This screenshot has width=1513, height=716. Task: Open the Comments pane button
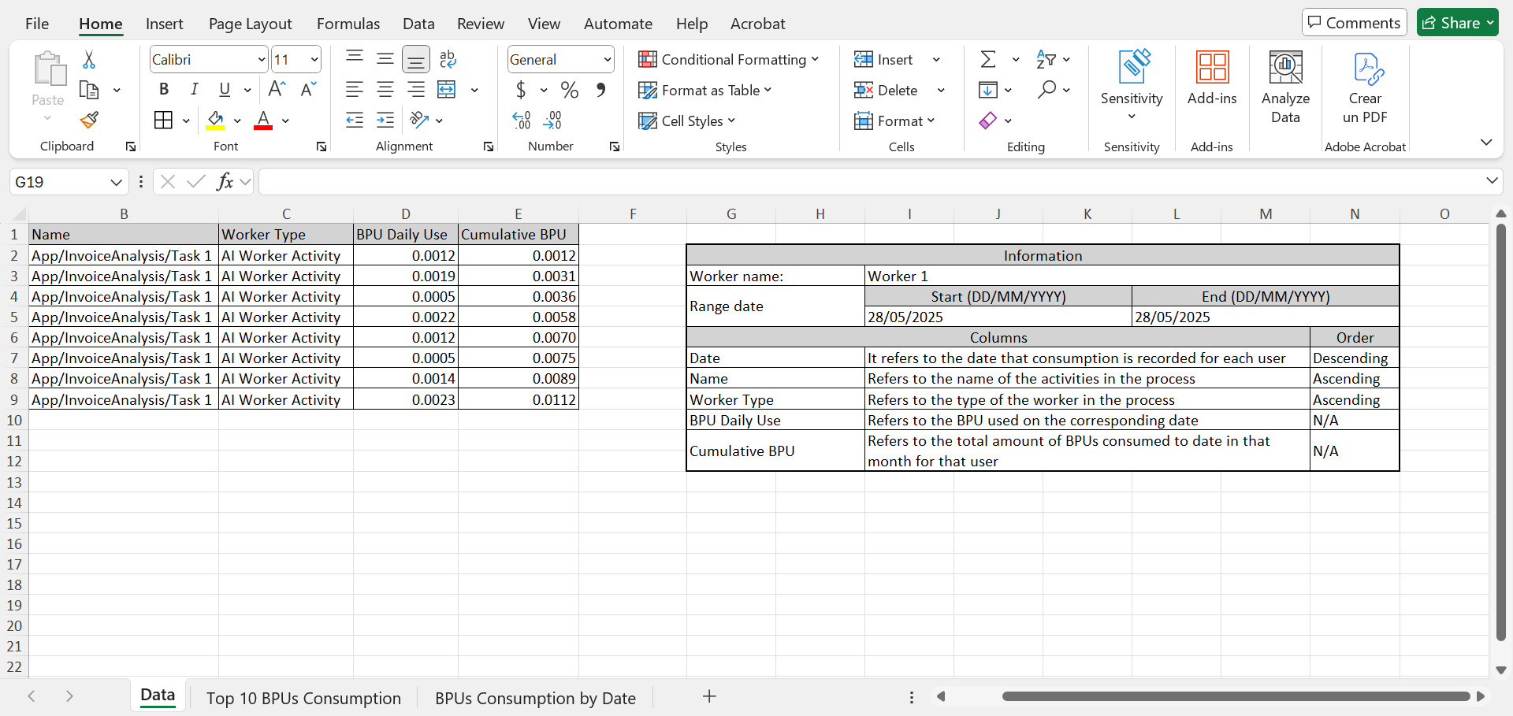1354,23
